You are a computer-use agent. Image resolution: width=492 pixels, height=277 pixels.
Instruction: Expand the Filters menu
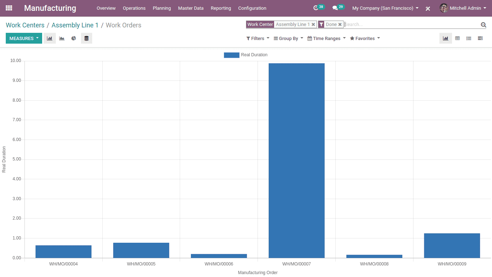pyautogui.click(x=258, y=39)
